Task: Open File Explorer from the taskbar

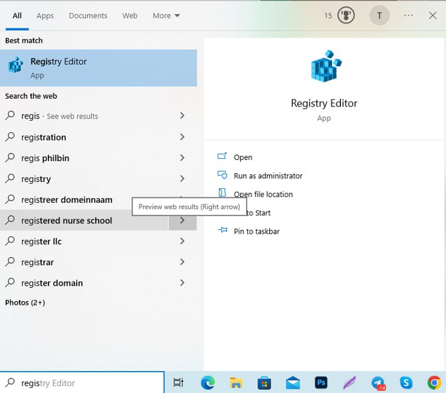Action: click(x=236, y=383)
